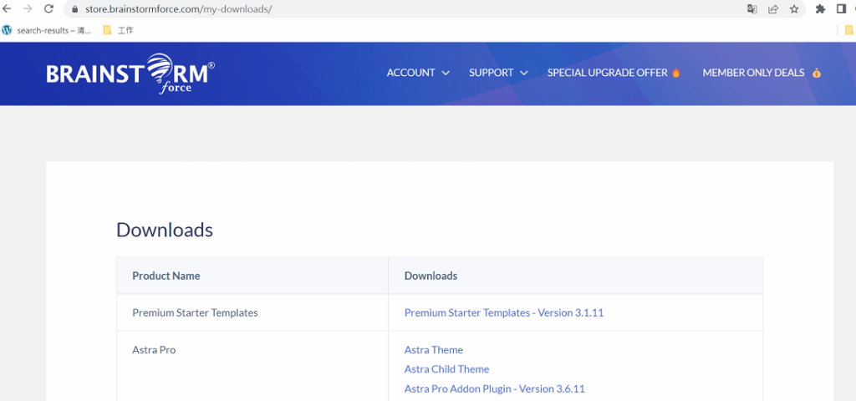The height and width of the screenshot is (401, 856).
Task: Click the Astra Theme download link
Action: (433, 350)
